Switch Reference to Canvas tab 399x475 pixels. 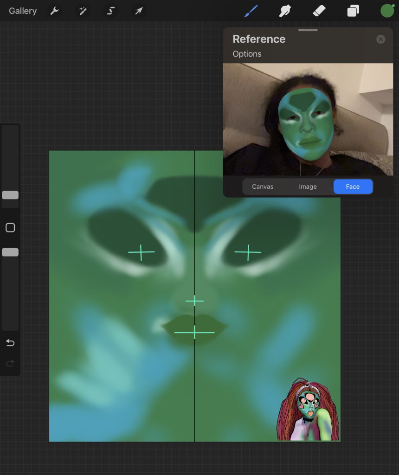coord(263,186)
